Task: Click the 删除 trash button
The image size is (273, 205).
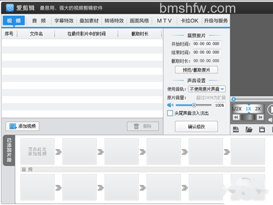Action: 143,126
